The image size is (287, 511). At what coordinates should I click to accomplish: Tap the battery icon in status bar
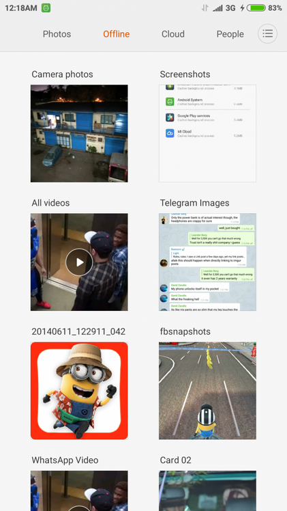click(x=256, y=8)
